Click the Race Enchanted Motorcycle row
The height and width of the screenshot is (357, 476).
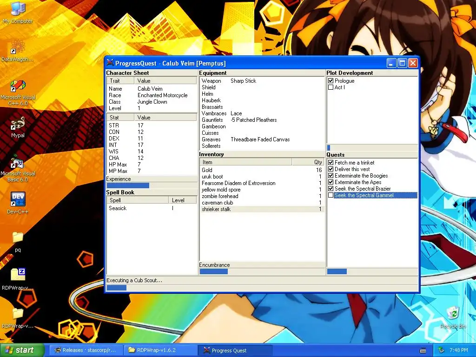152,95
